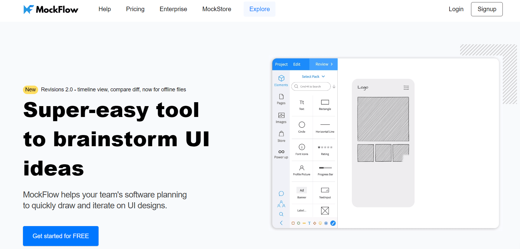Viewport: 520px width, 249px height.
Task: Open the Project menu in editor
Action: pos(281,64)
